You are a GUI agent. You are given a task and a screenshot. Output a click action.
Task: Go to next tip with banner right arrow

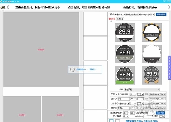(x=169, y=7)
